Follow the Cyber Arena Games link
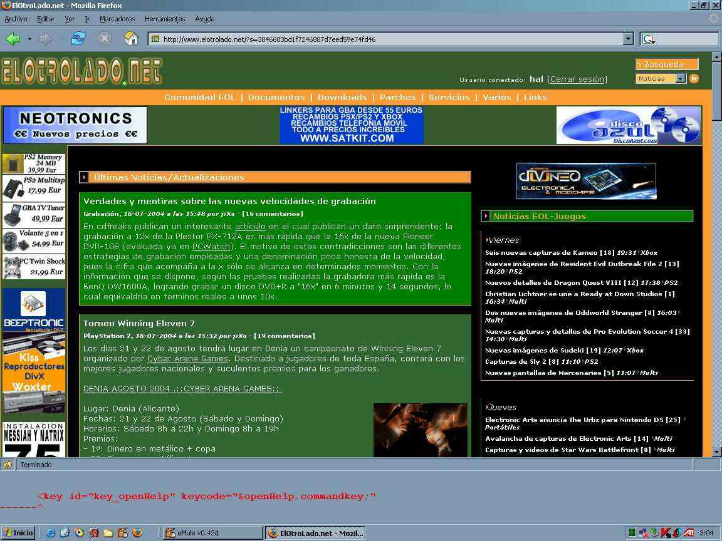The width and height of the screenshot is (722, 541). point(187,359)
